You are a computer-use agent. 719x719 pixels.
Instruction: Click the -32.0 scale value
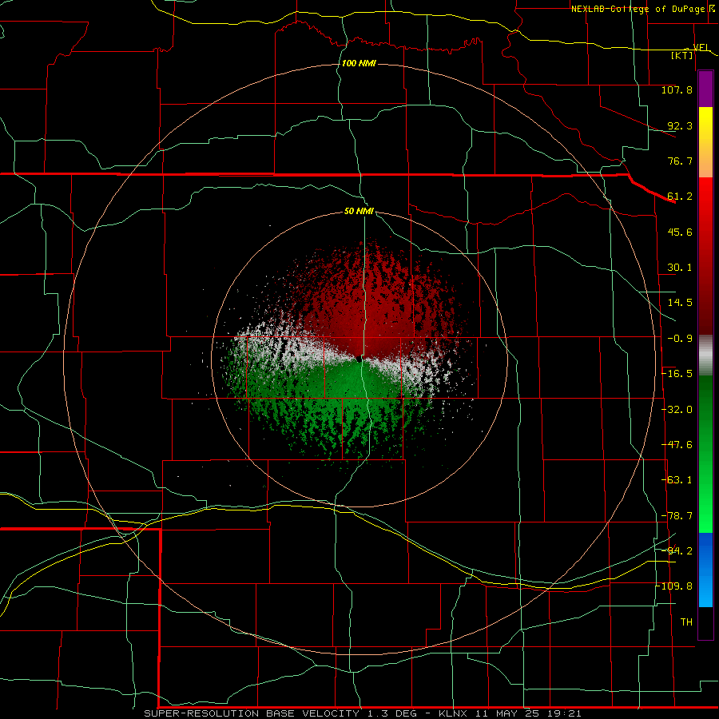click(677, 410)
